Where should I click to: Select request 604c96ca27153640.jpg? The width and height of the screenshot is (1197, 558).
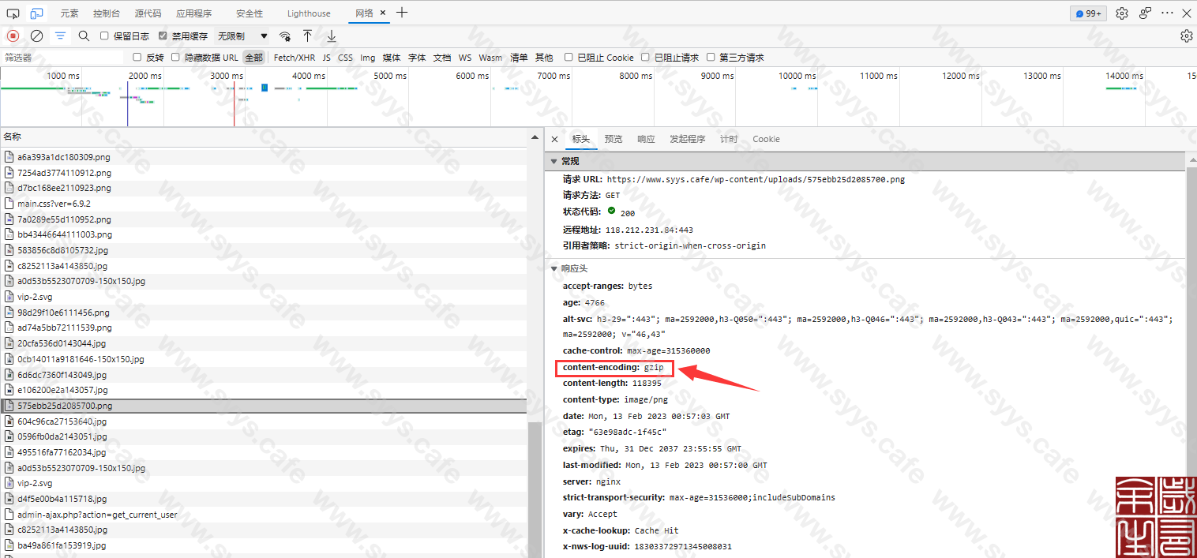pos(264,421)
